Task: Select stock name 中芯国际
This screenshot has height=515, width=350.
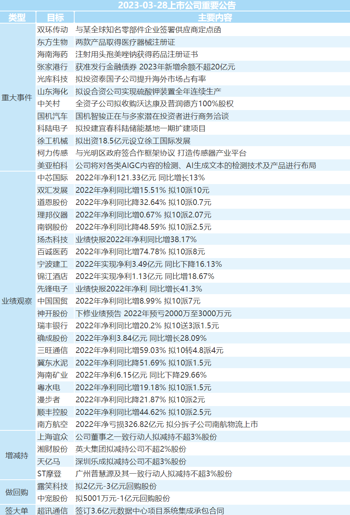Action: (x=53, y=178)
